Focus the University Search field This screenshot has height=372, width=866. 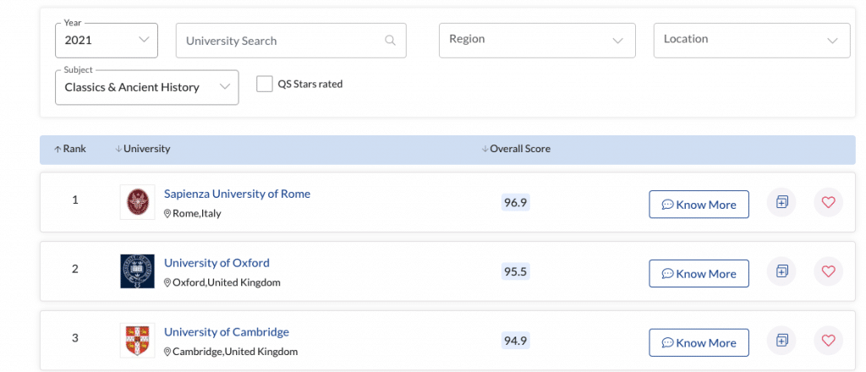[x=291, y=41]
